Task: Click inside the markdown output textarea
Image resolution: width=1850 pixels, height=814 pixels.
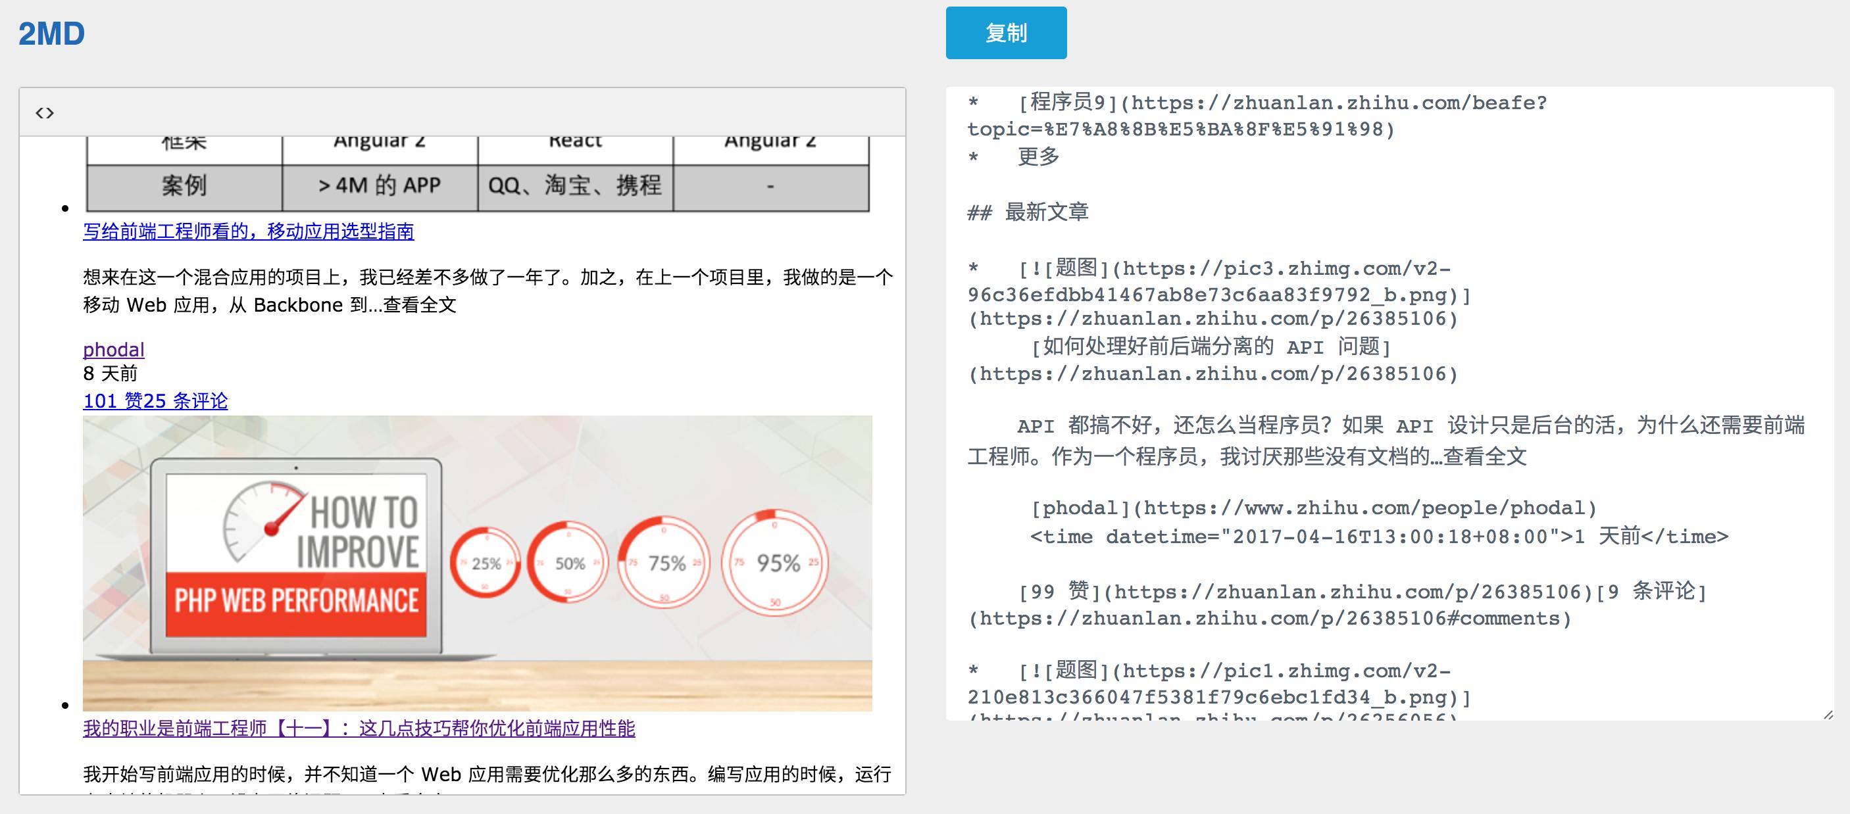Action: coord(1389,404)
